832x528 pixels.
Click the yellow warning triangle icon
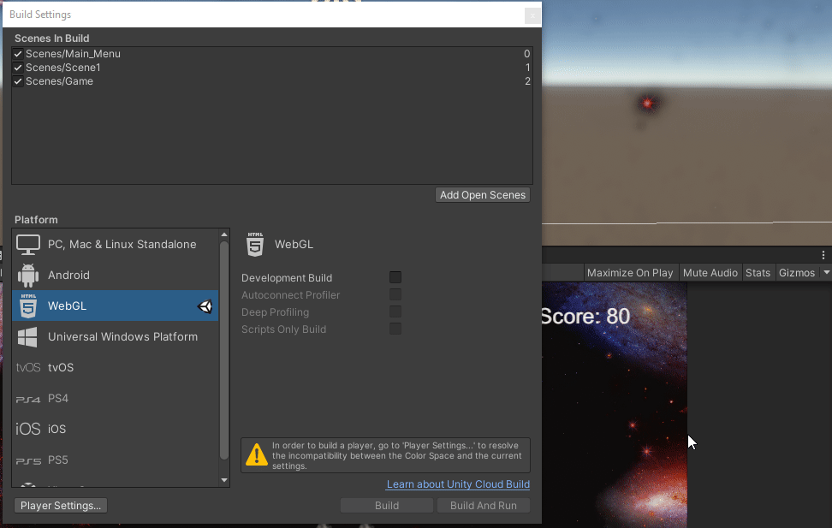pos(257,454)
